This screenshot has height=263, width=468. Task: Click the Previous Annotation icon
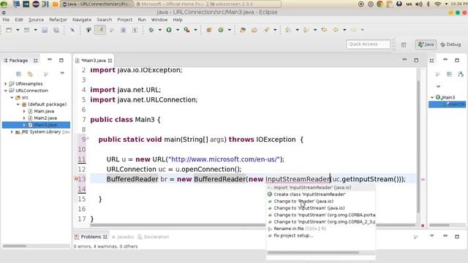click(306, 30)
